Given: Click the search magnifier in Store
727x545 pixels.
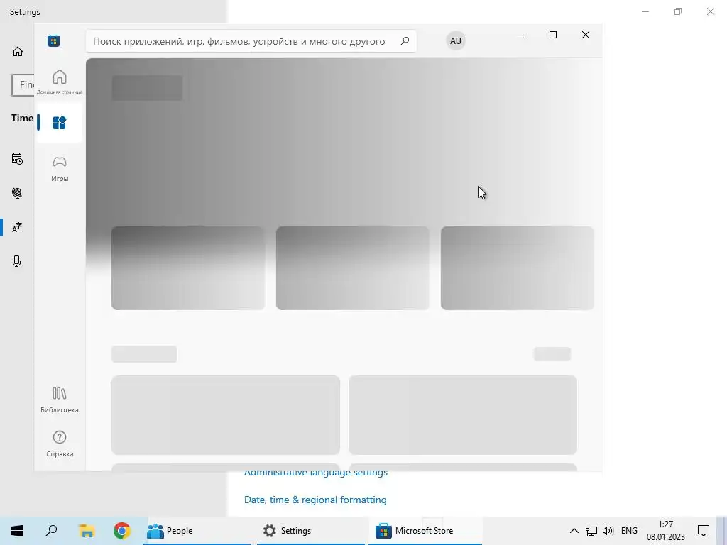Looking at the screenshot, I should pyautogui.click(x=404, y=40).
